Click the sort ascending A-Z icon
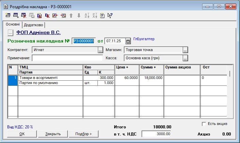The height and width of the screenshot is (143, 240). [x=87, y=15]
